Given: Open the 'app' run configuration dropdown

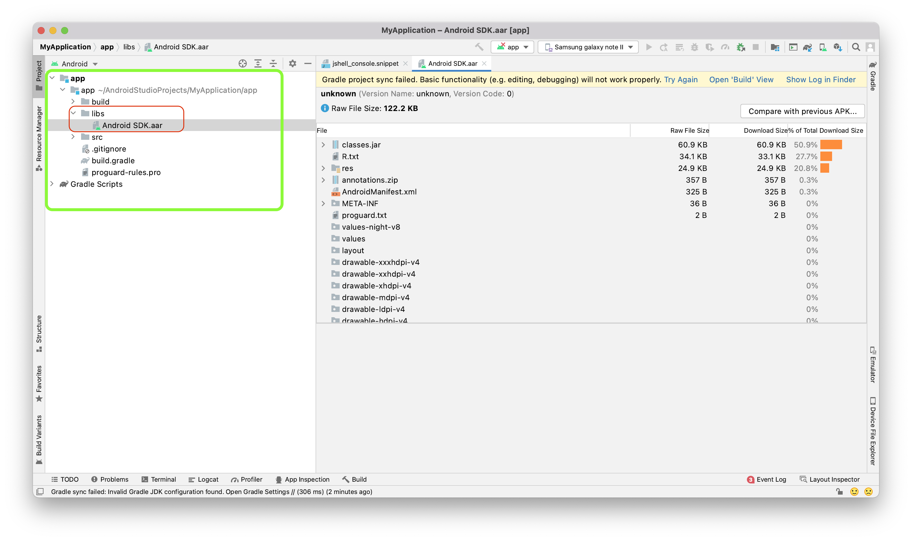Looking at the screenshot, I should (512, 47).
